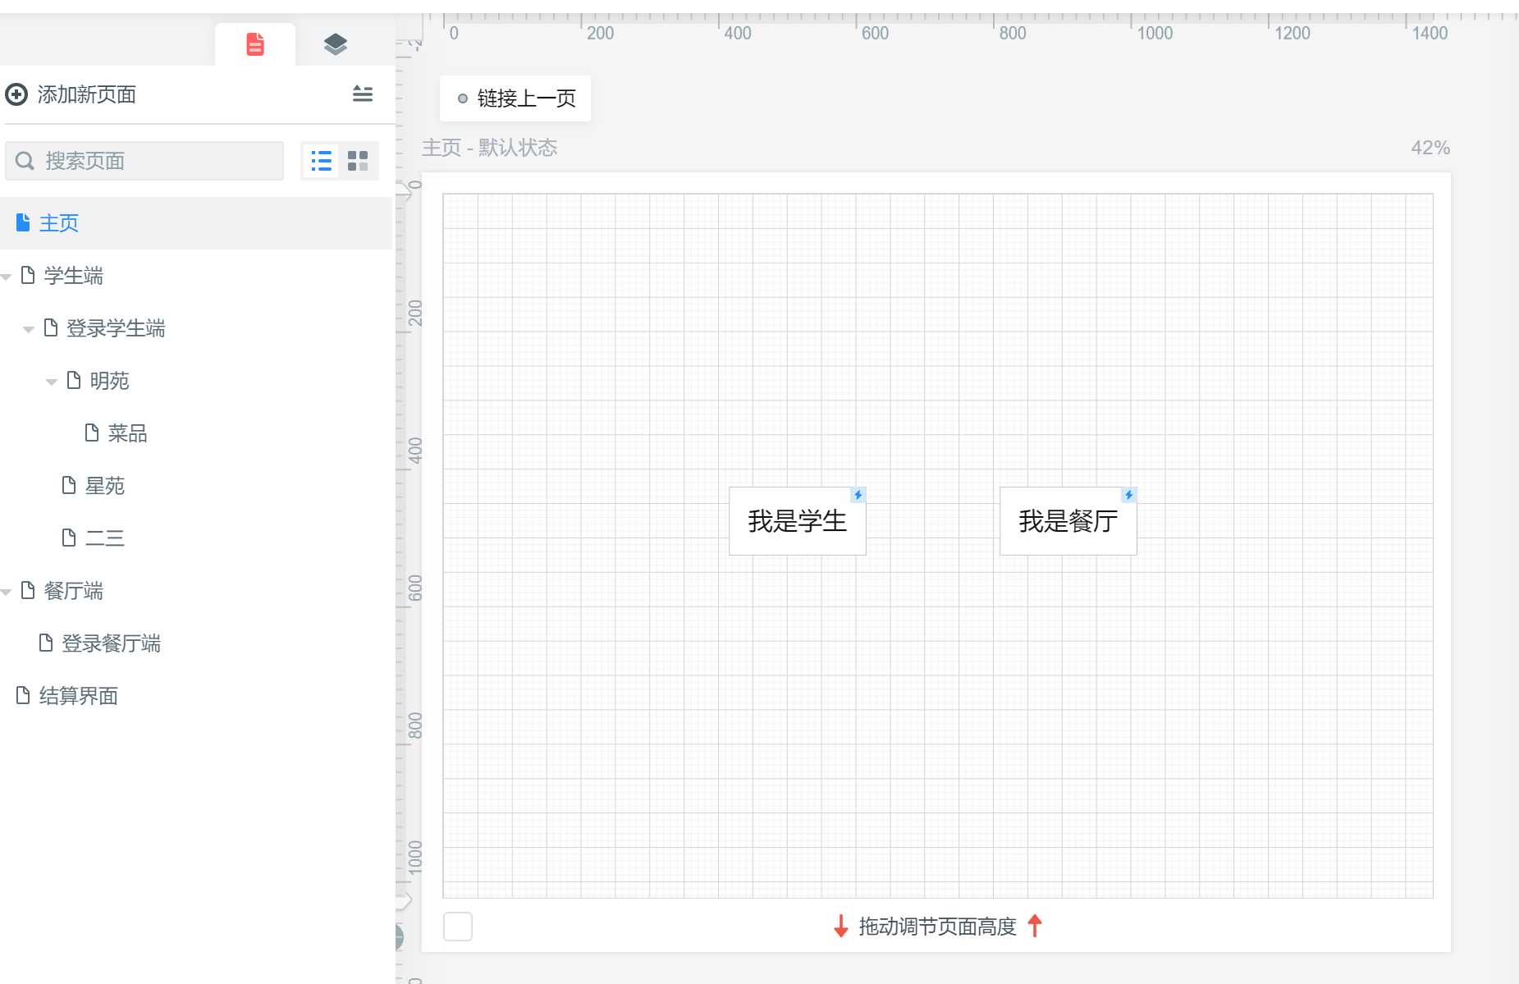This screenshot has height=984, width=1519.
Task: Click the 菜品 page icon
Action: [92, 433]
